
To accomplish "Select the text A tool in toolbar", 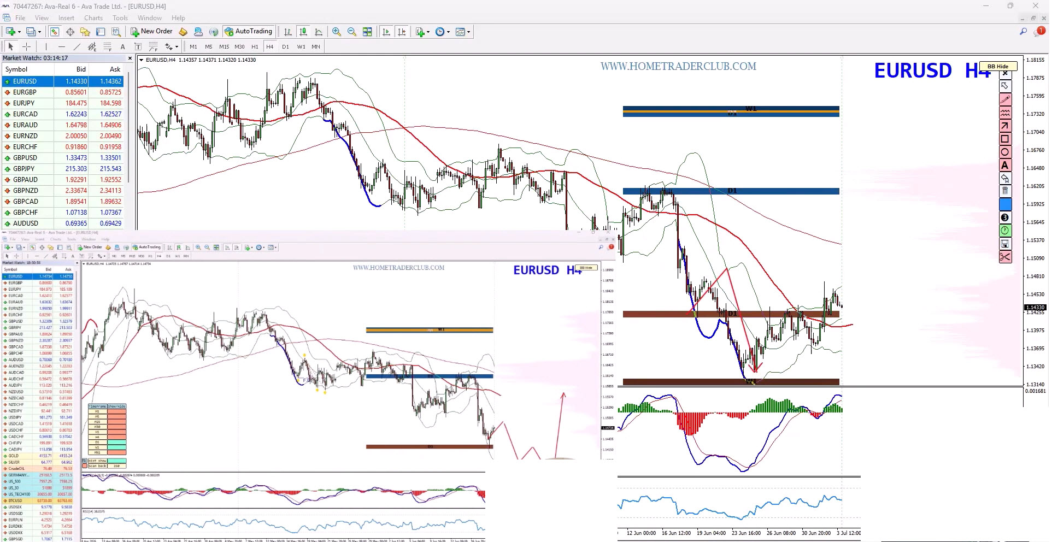I will click(123, 46).
